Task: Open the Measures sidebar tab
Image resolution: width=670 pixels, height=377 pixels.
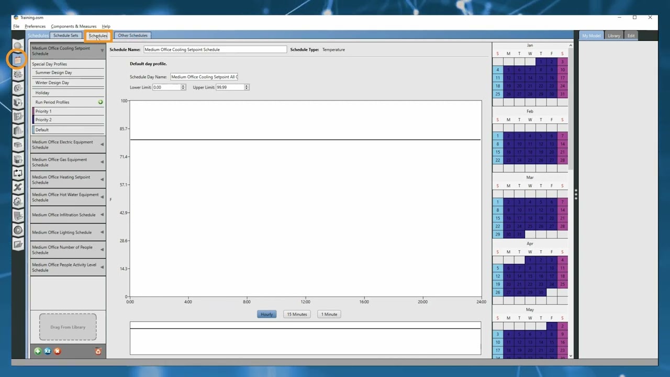Action: (x=18, y=215)
